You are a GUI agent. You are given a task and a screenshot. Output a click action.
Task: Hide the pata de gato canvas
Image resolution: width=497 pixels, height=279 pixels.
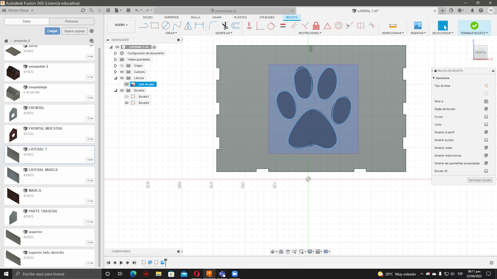click(x=127, y=84)
